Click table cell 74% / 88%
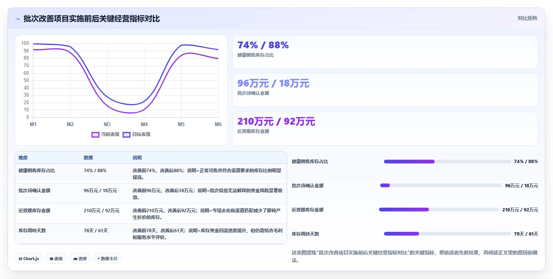 click(x=95, y=171)
